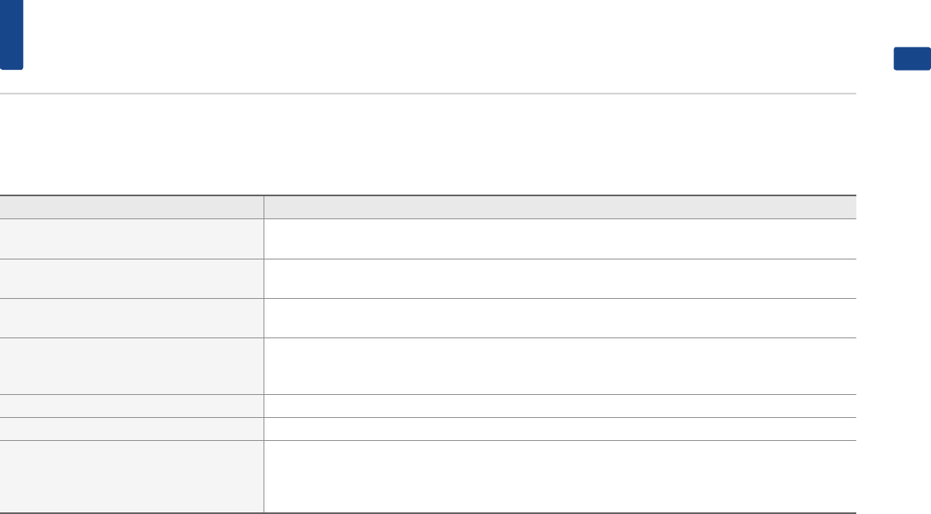Select the fifth body row's right white cell
Viewport: 931px width, 514px height.
[559, 406]
